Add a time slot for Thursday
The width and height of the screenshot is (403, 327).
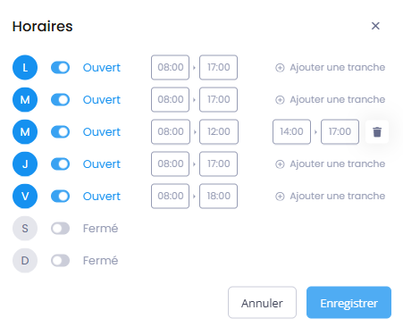330,163
